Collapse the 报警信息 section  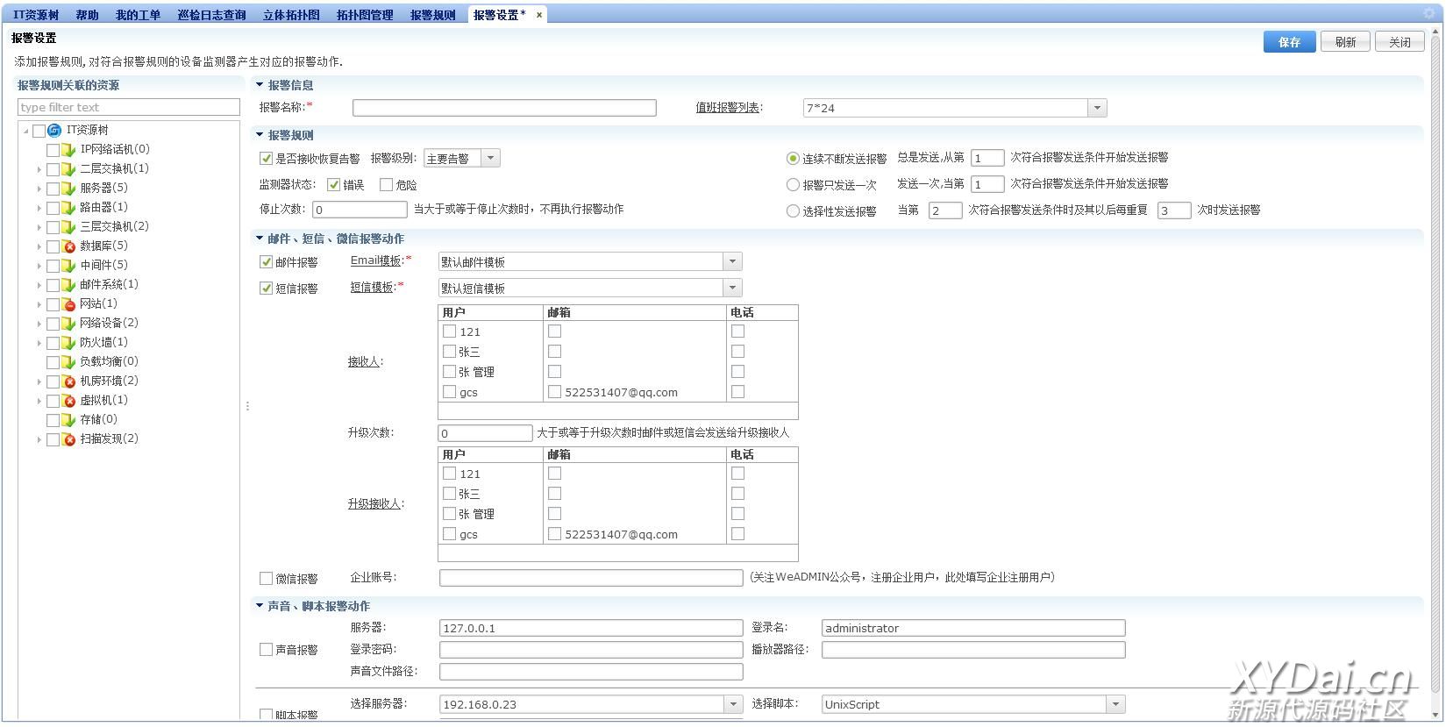pyautogui.click(x=260, y=85)
